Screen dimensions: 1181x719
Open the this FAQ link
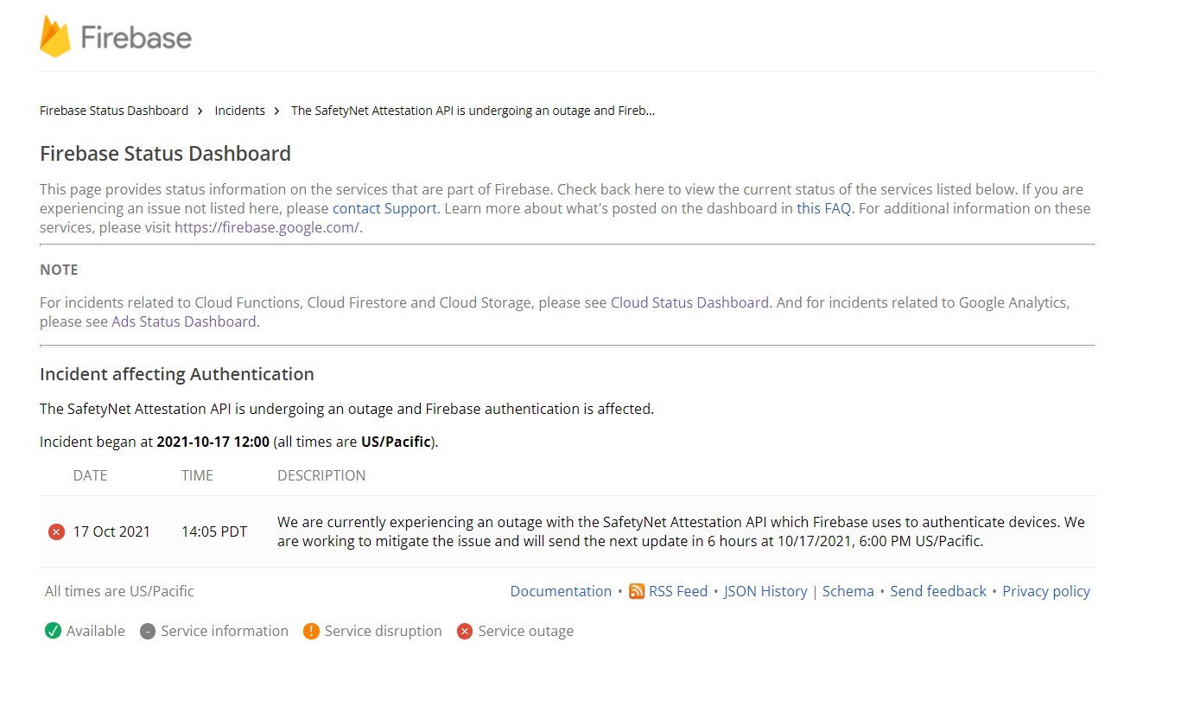823,208
